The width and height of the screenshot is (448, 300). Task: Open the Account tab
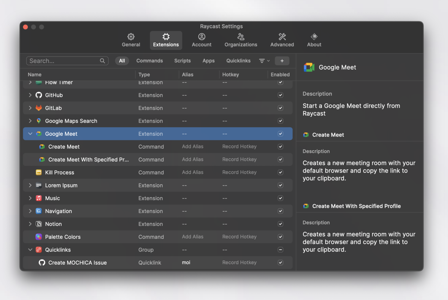[x=202, y=40]
